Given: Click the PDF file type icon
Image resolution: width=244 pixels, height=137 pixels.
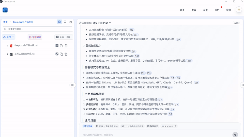Looking at the screenshot, I should coord(11,46).
